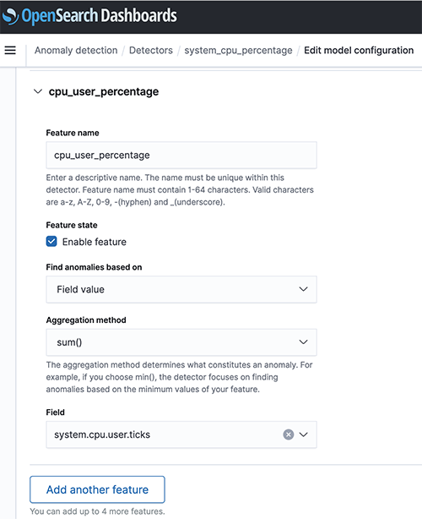Collapse the cpu_user_percentage feature section

pos(38,91)
